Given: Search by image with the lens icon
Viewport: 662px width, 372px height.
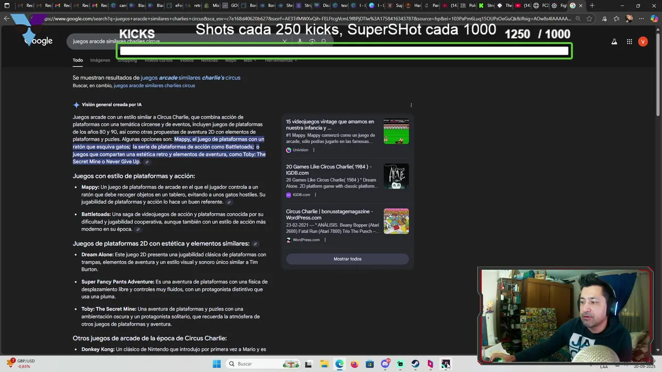Looking at the screenshot, I should tap(312, 41).
